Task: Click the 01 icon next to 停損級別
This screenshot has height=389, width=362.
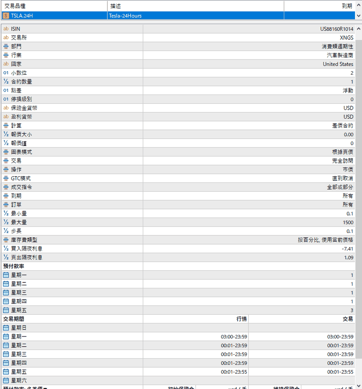Action: [6, 99]
